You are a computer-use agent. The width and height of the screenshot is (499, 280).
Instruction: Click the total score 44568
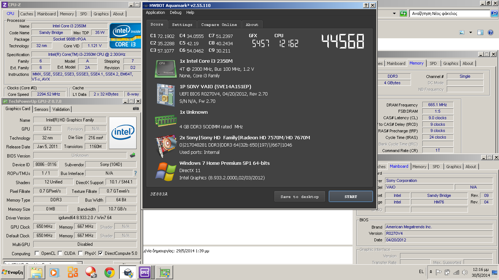(x=343, y=42)
